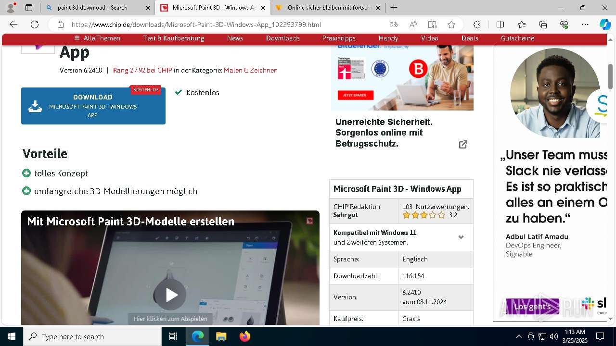
Task: Open notification center
Action: (600, 336)
